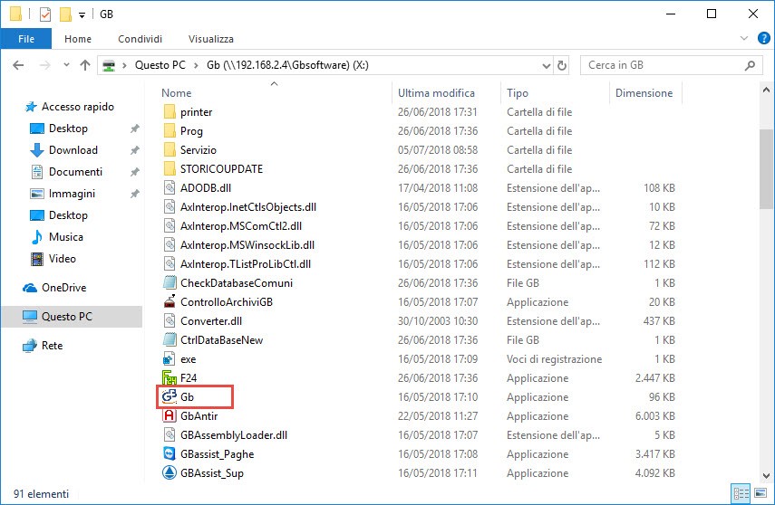Image resolution: width=775 pixels, height=505 pixels.
Task: Select the AxInterop.MSWinsockLib.dll file name
Action: 247,245
